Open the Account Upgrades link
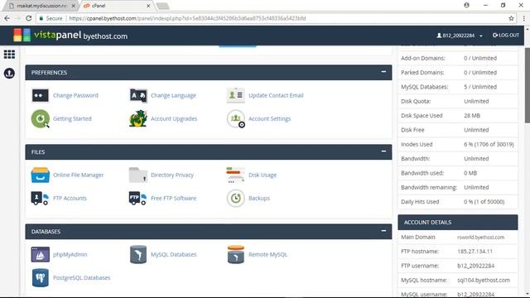530x298 pixels. pos(174,119)
